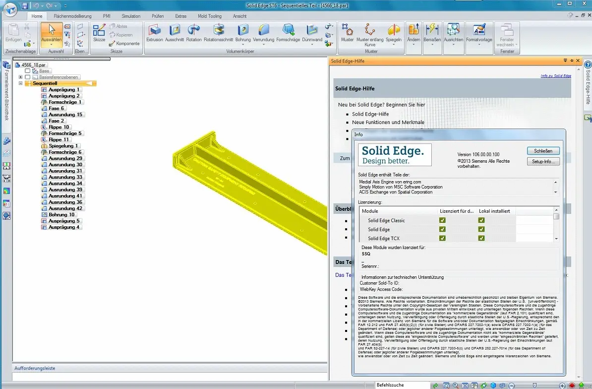Activate the Auswählen select tool

52,32
